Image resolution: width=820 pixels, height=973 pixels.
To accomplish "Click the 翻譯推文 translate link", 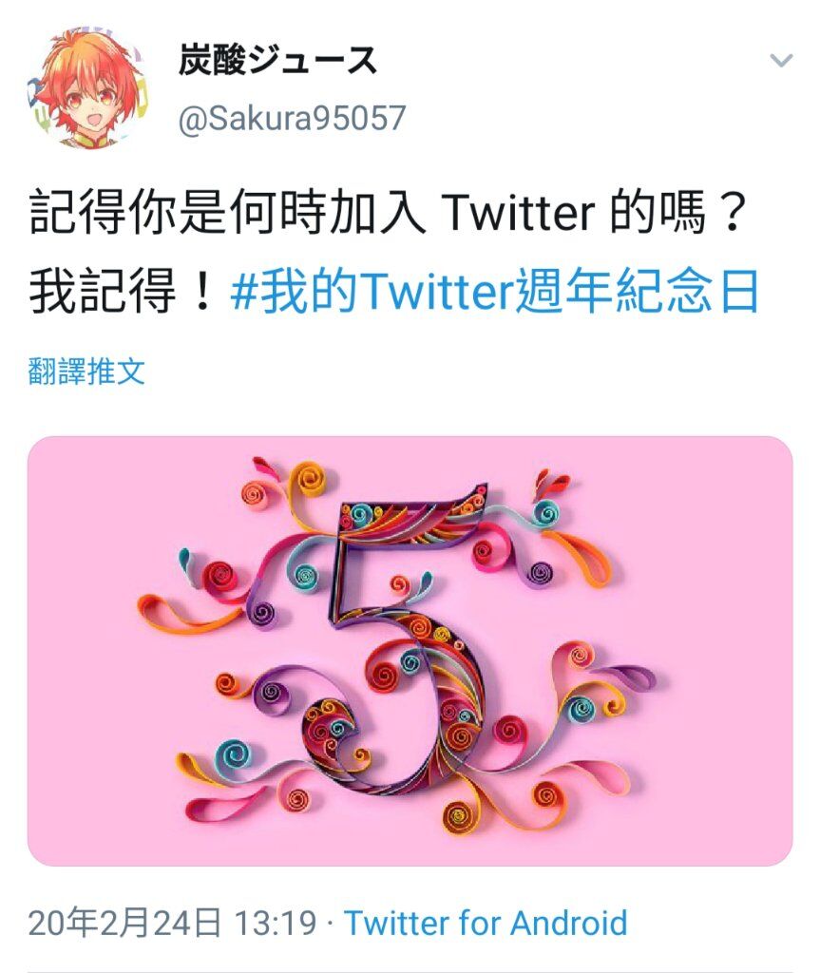I will point(86,372).
